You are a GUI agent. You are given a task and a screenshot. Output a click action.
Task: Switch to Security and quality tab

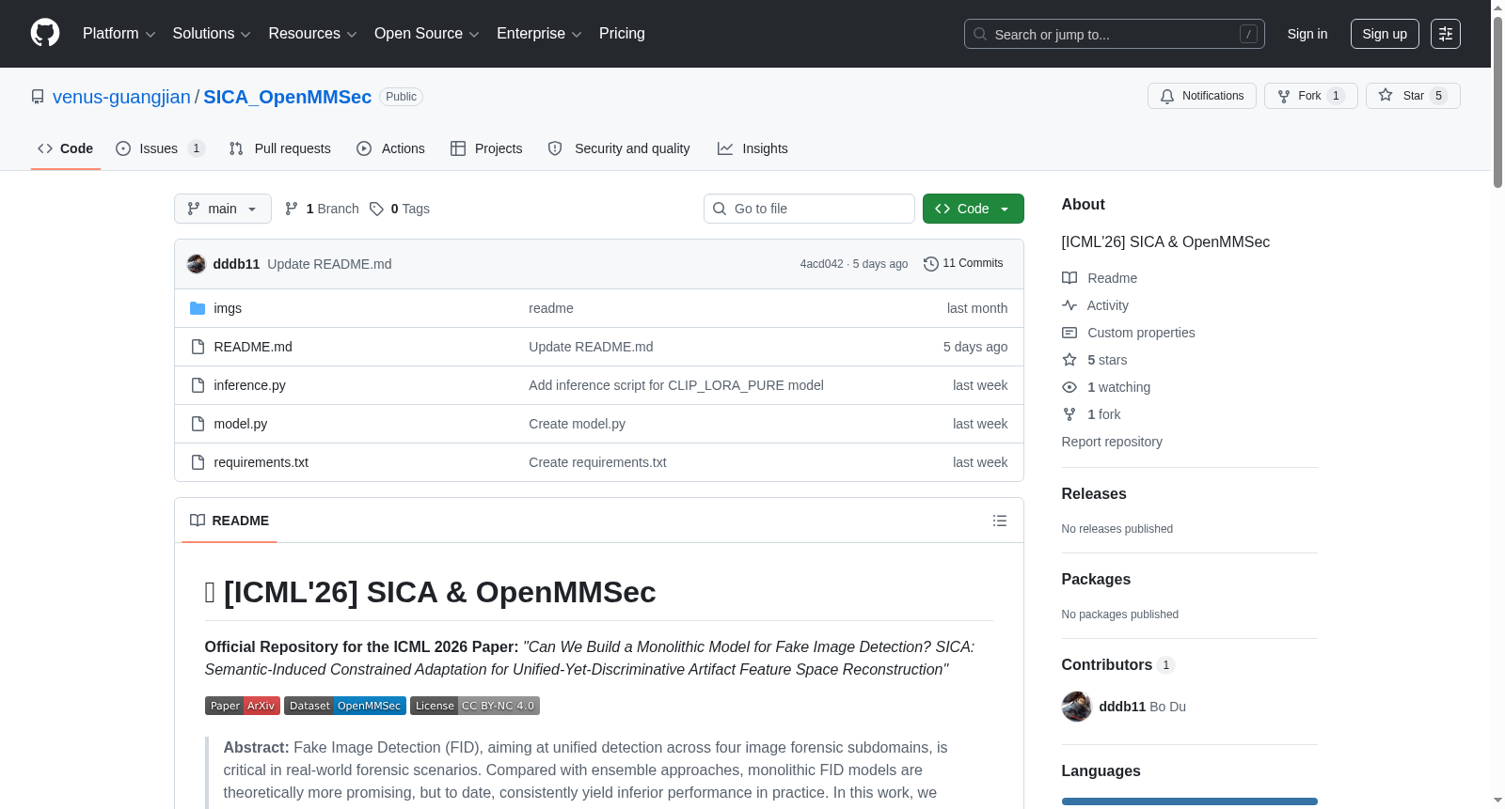coord(619,148)
